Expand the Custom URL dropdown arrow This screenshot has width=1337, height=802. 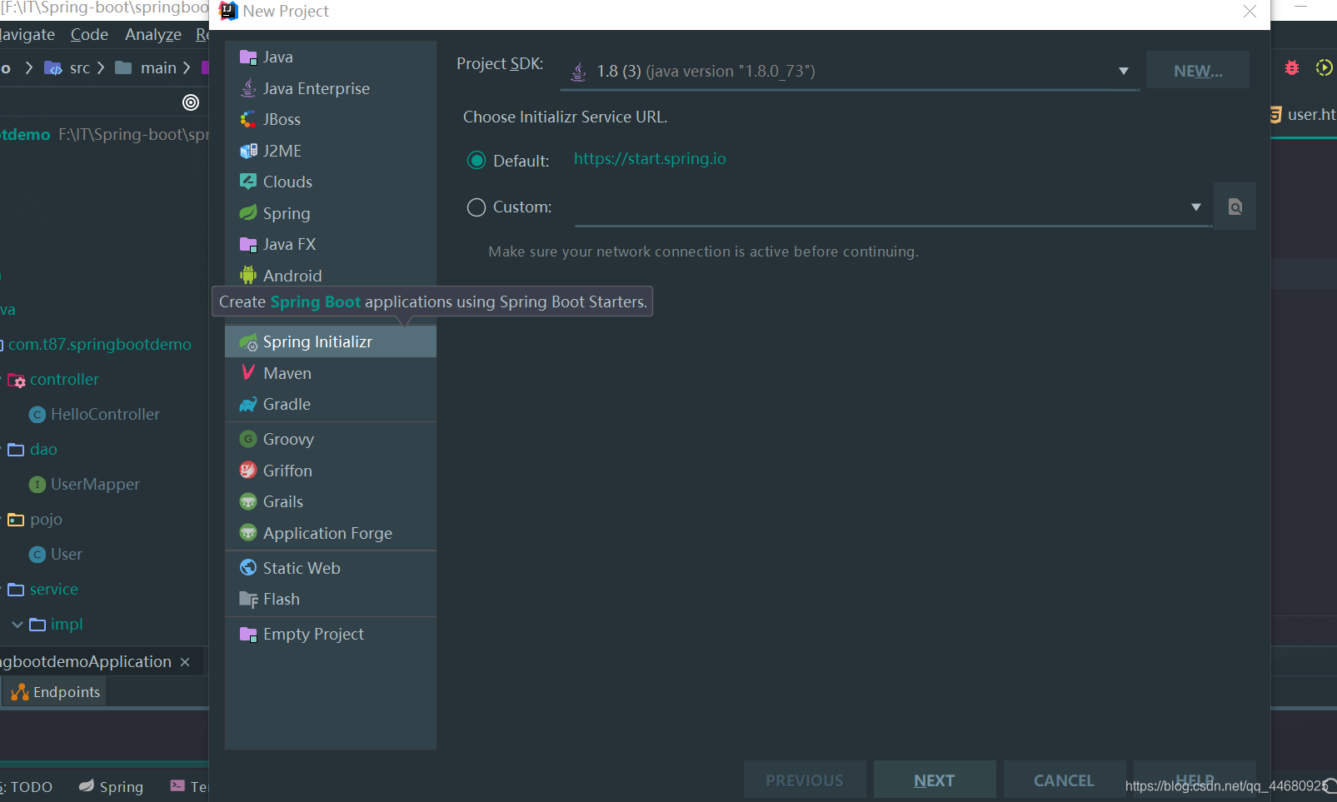[x=1196, y=207]
